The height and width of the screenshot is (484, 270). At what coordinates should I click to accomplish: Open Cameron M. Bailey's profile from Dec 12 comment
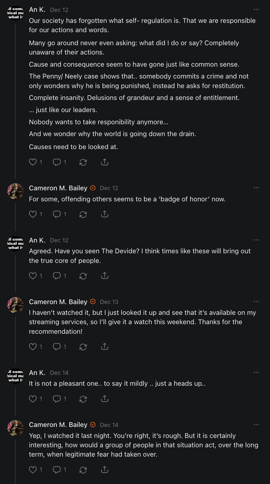pyautogui.click(x=58, y=188)
